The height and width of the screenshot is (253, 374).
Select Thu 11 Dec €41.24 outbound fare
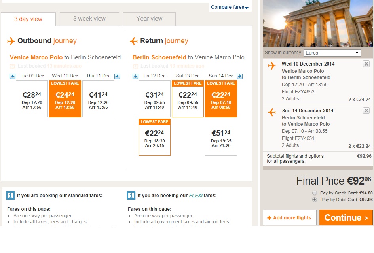(98, 99)
